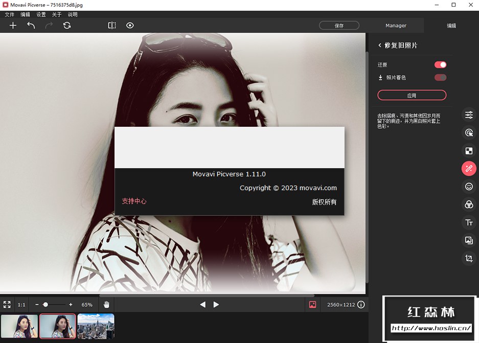Image resolution: width=479 pixels, height=343 pixels.
Task: Toggle before/after split compare view
Action: 112,26
